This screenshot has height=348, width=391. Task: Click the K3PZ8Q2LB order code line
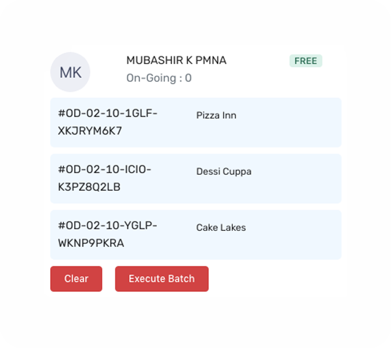click(x=89, y=187)
